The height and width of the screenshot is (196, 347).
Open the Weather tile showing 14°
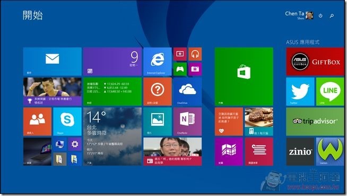tap(112, 137)
